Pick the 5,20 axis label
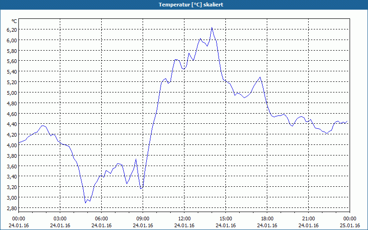 point(12,82)
